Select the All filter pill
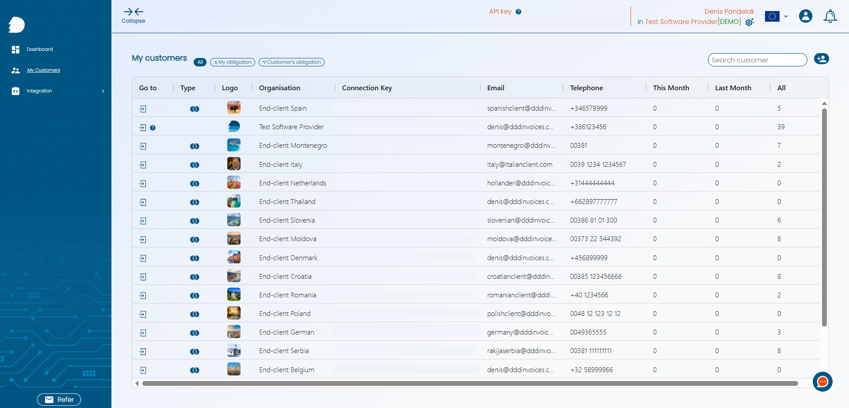Image resolution: width=849 pixels, height=408 pixels. (x=200, y=62)
